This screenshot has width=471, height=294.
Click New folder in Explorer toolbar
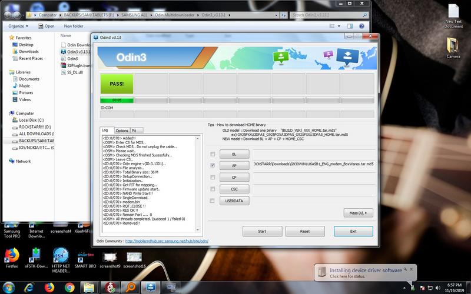(74, 26)
